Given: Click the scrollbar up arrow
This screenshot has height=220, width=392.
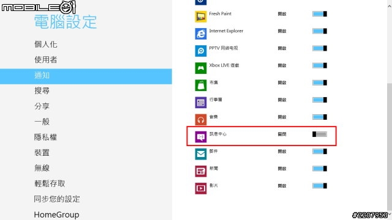Looking at the screenshot, I should [x=390, y=7].
